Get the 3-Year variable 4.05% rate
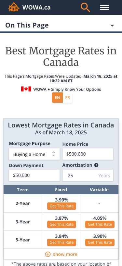Image resolution: width=122 pixels, height=266 pixels. (x=100, y=224)
